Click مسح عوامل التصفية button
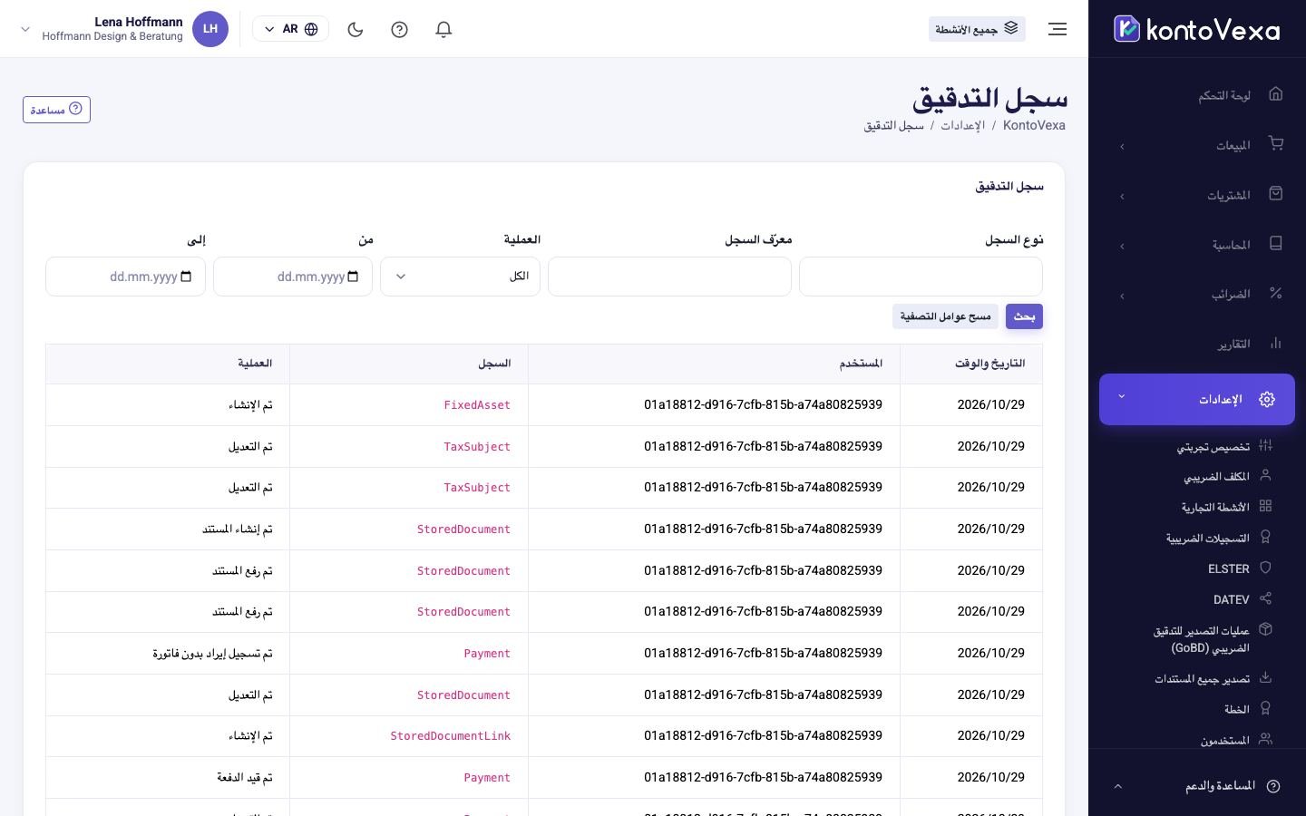This screenshot has height=816, width=1306. [945, 316]
